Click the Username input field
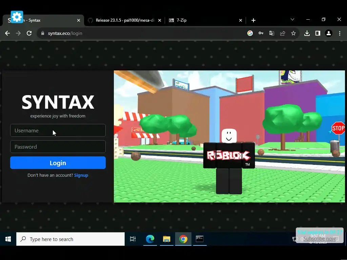This screenshot has height=260, width=347. pyautogui.click(x=58, y=130)
